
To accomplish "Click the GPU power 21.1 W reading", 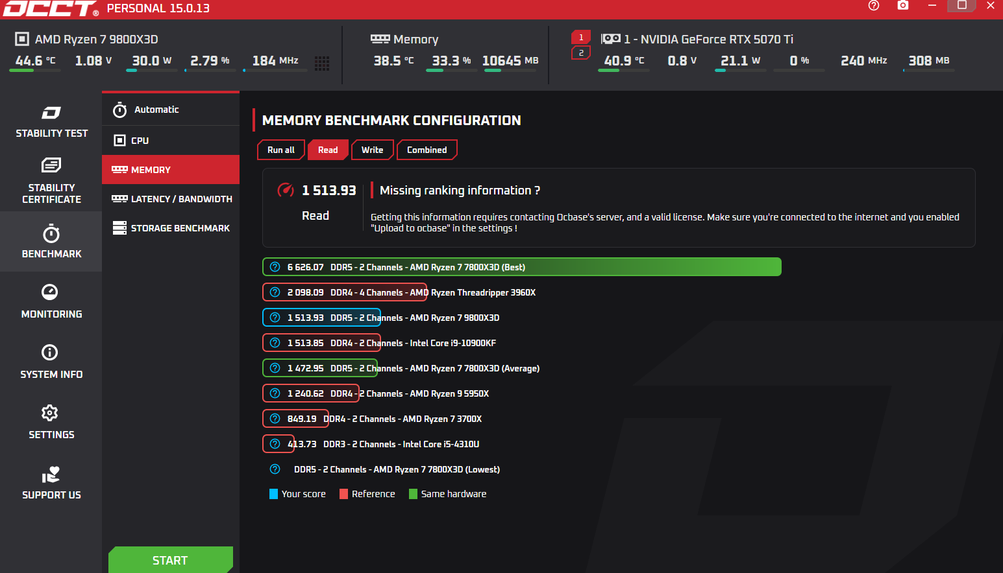I will [x=741, y=60].
